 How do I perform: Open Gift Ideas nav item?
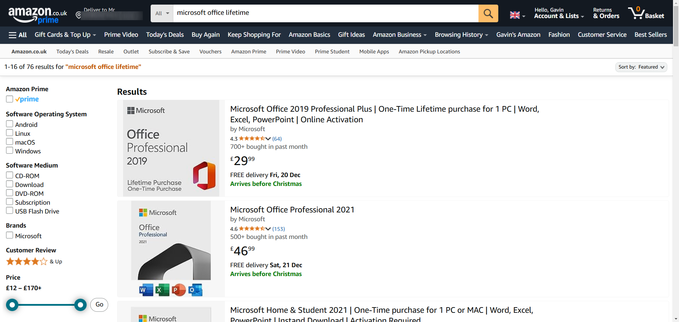[351, 35]
